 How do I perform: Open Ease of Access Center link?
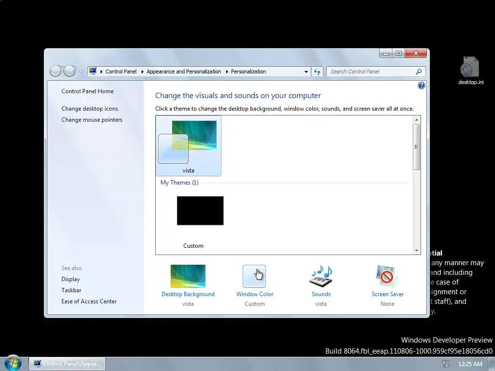pos(89,301)
